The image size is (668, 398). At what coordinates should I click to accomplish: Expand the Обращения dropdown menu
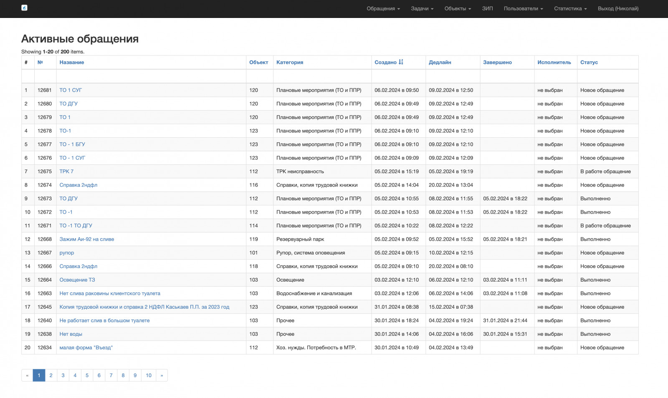tap(383, 8)
